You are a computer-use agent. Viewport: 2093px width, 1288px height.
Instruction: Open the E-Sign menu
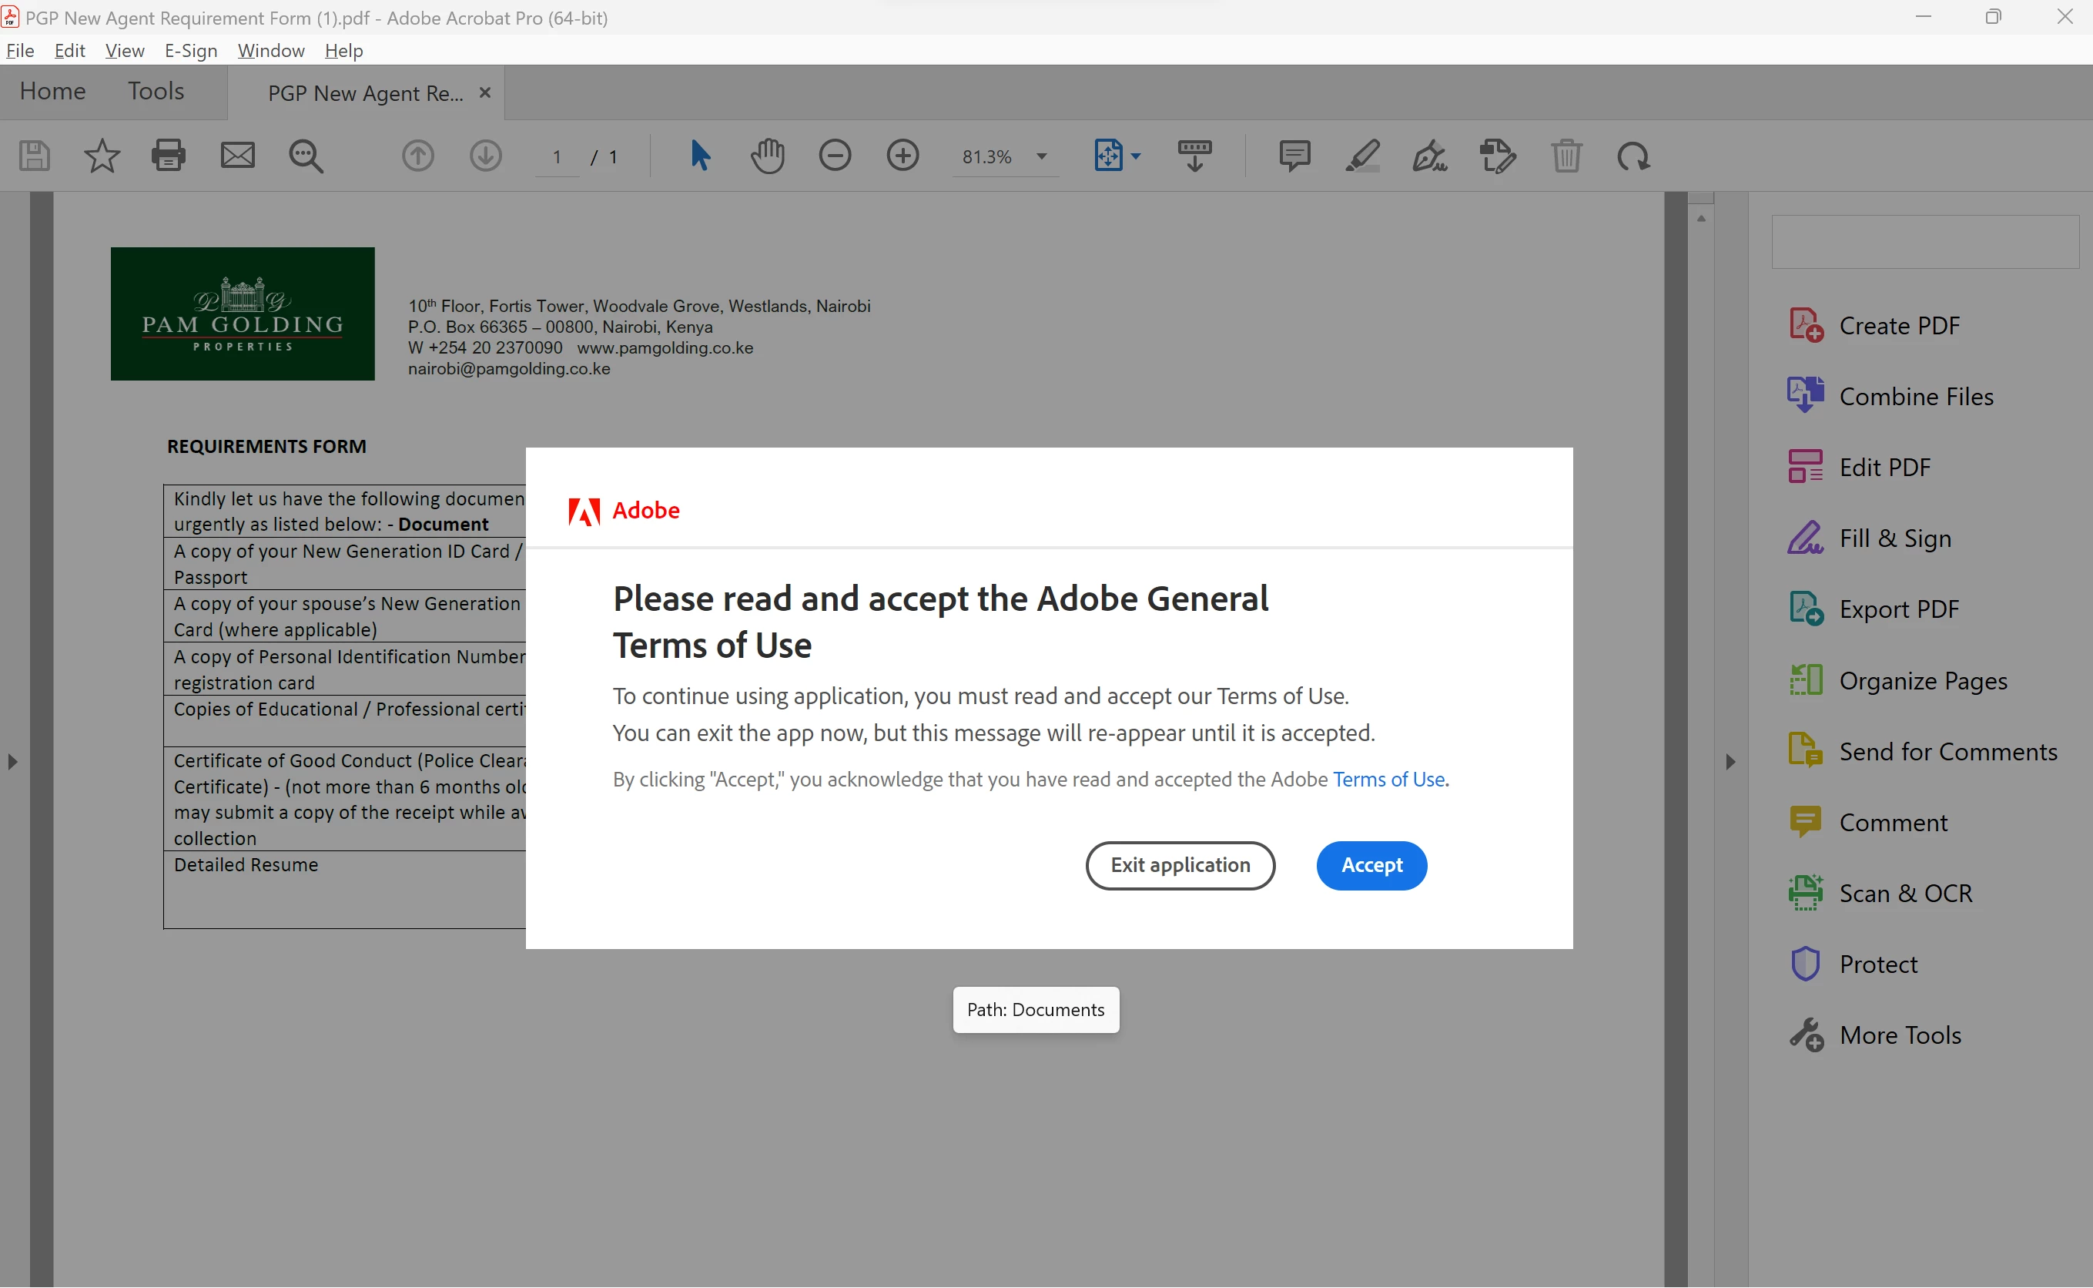click(191, 50)
